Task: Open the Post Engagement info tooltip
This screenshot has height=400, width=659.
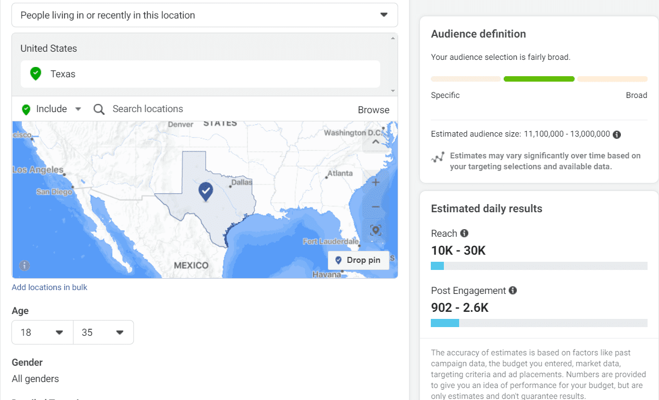Action: 512,291
